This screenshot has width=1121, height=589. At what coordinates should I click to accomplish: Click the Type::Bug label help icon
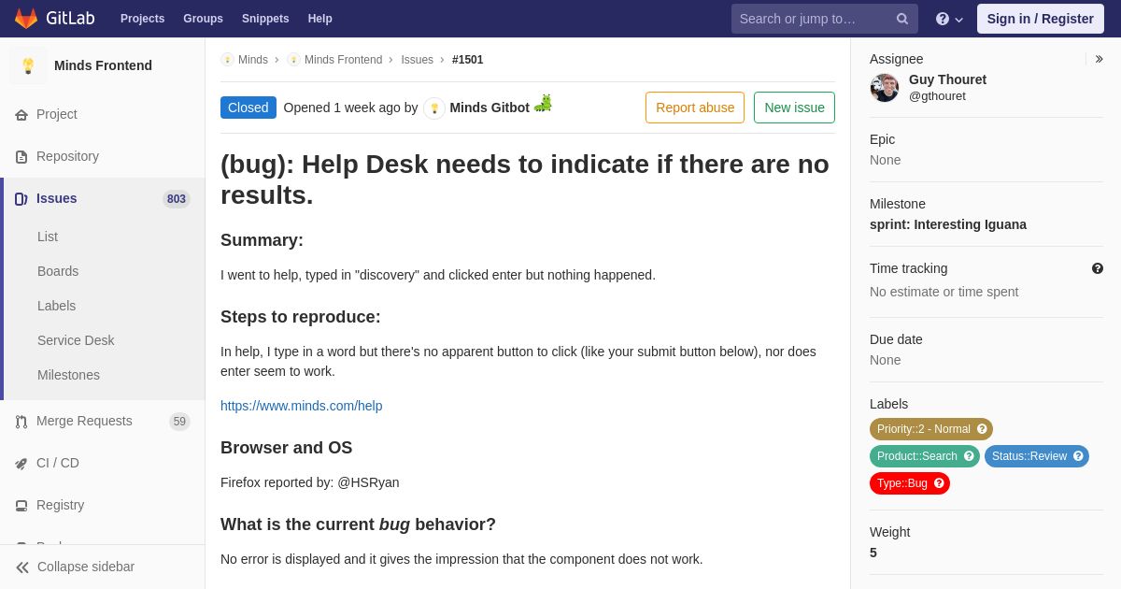(939, 483)
